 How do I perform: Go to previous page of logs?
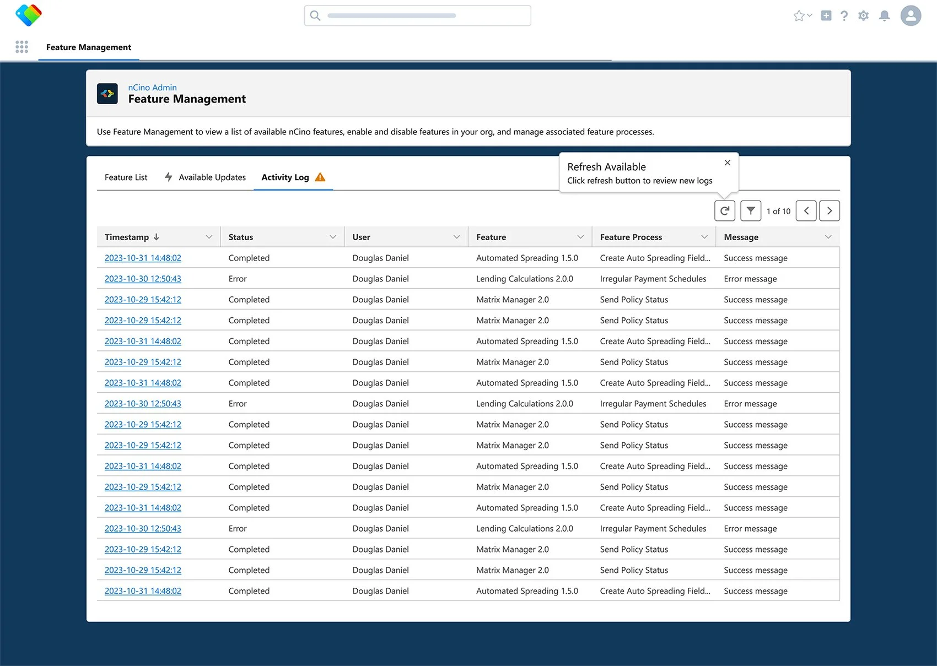(x=806, y=211)
